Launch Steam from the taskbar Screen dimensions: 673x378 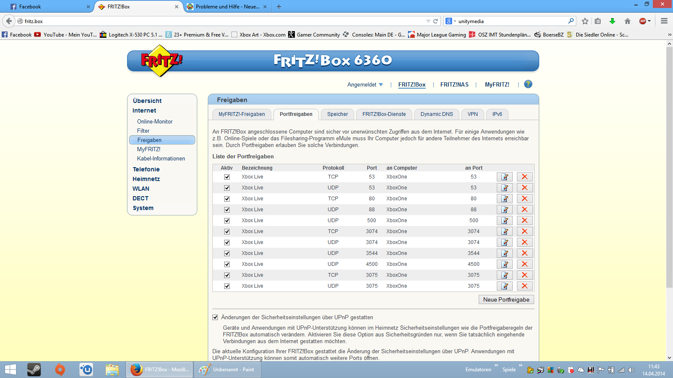click(34, 370)
